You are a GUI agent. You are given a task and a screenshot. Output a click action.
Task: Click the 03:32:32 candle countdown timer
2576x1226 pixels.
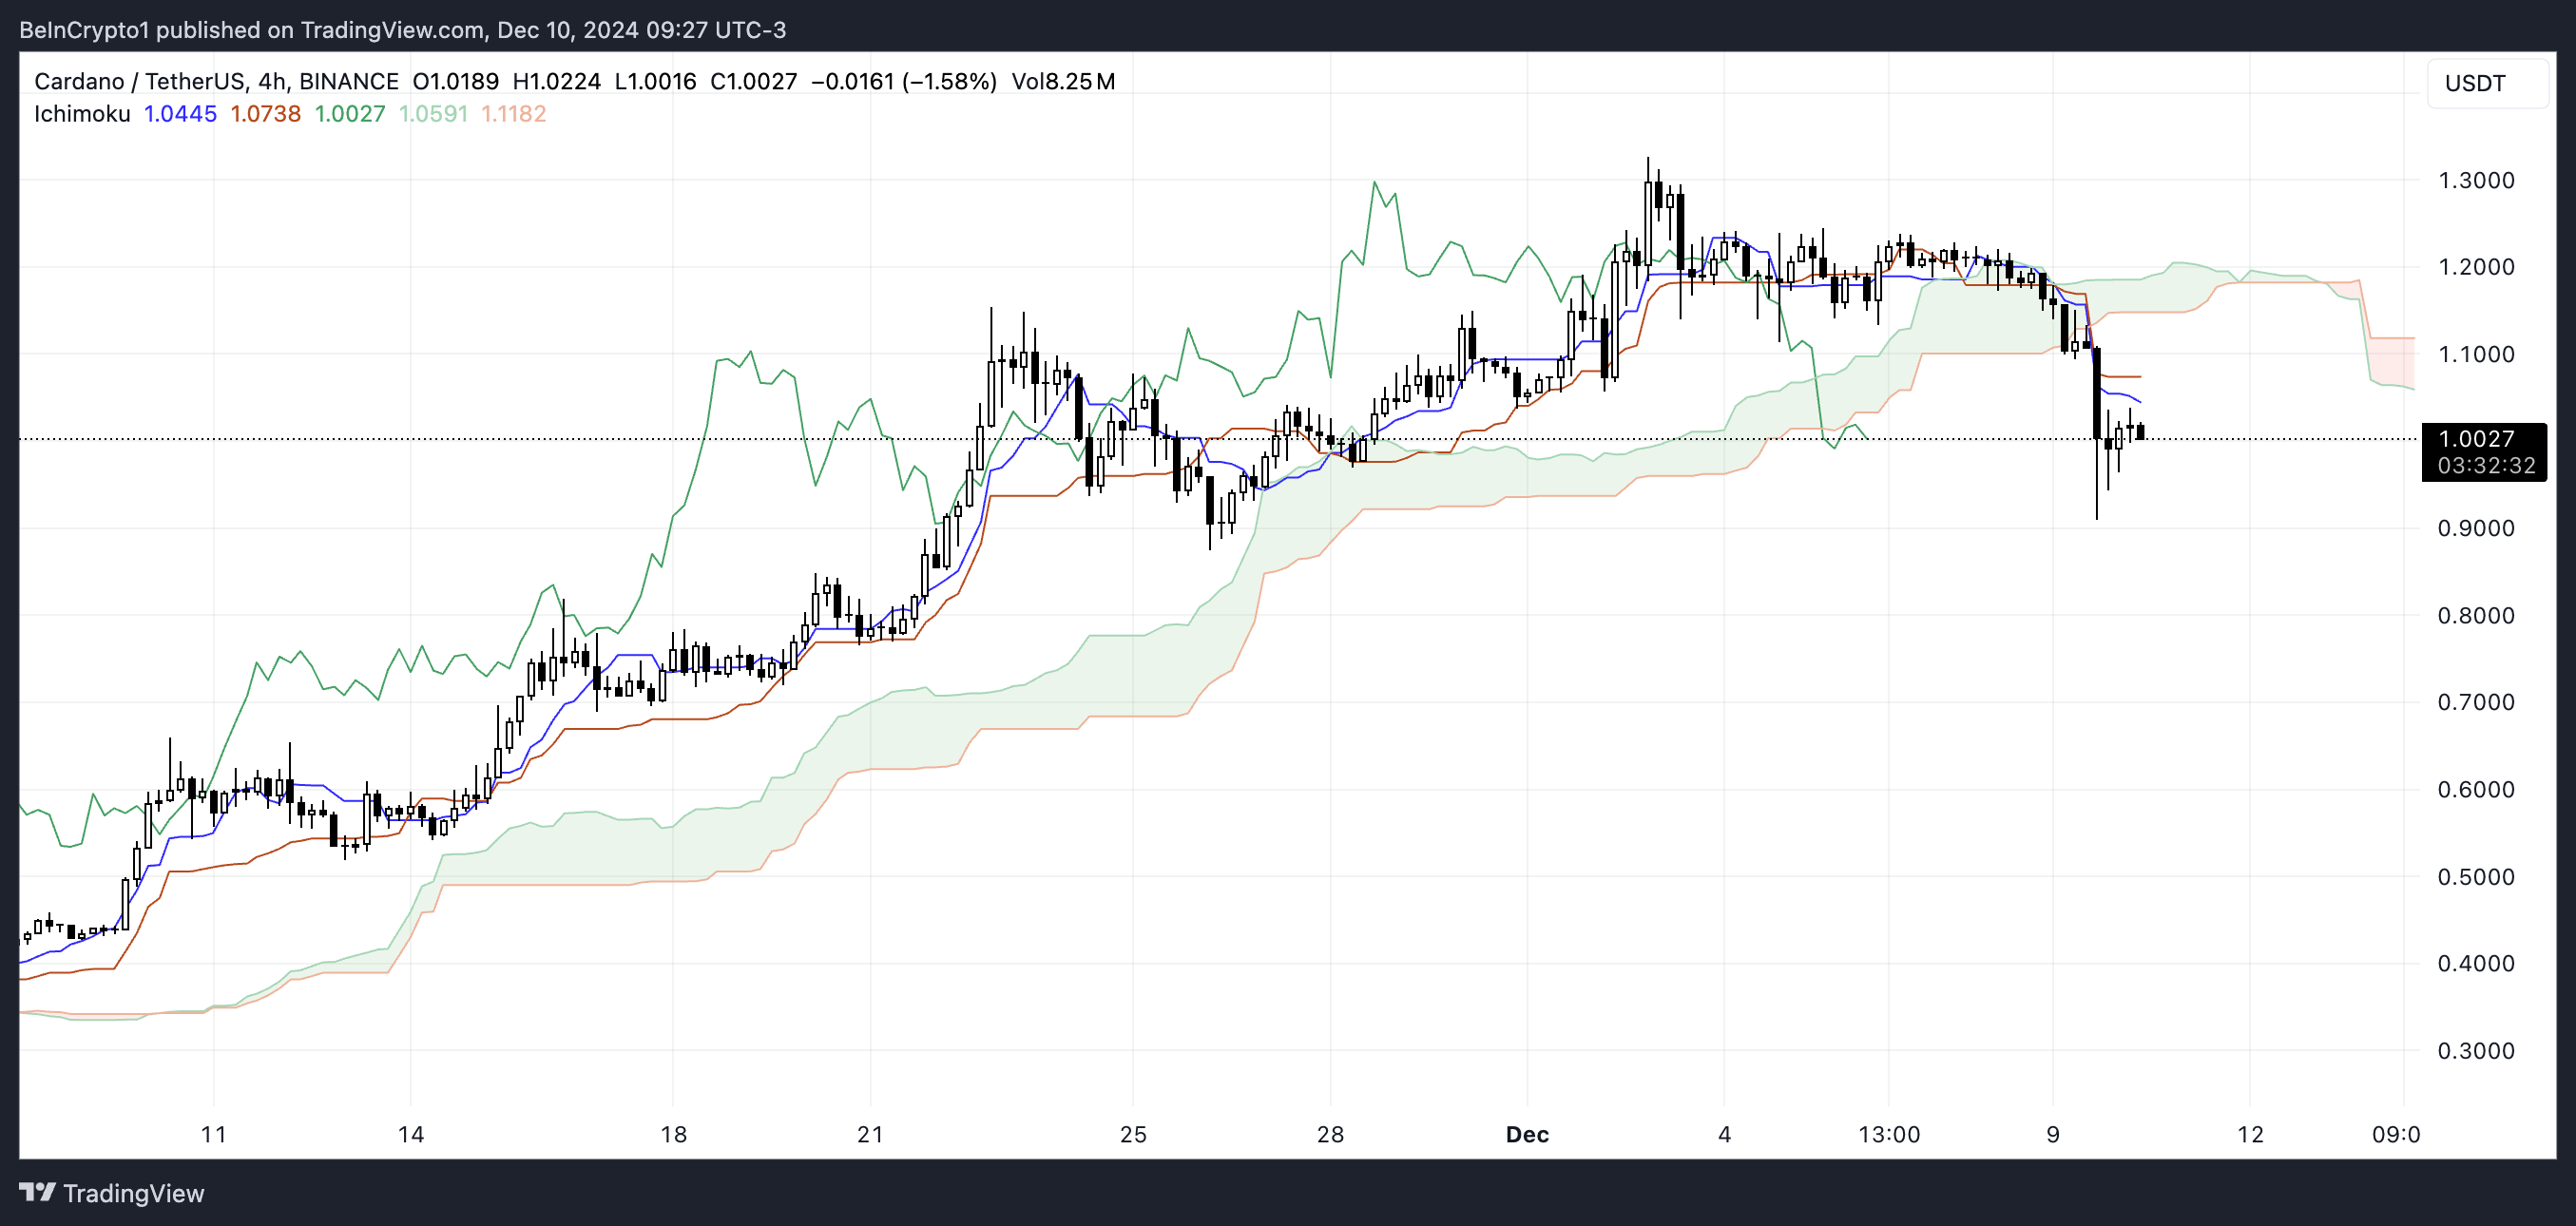point(2485,466)
